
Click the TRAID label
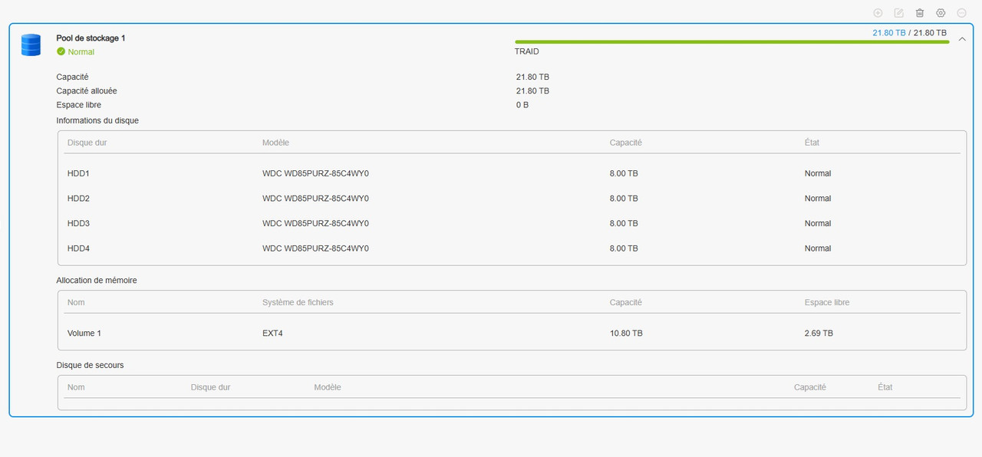tap(527, 52)
